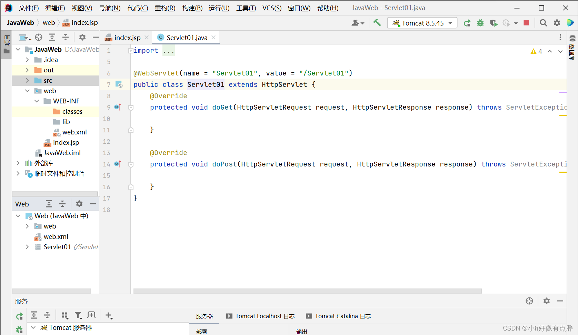
Task: Open the Tomcat 8.5.45 configuration dropdown
Action: [x=451, y=23]
